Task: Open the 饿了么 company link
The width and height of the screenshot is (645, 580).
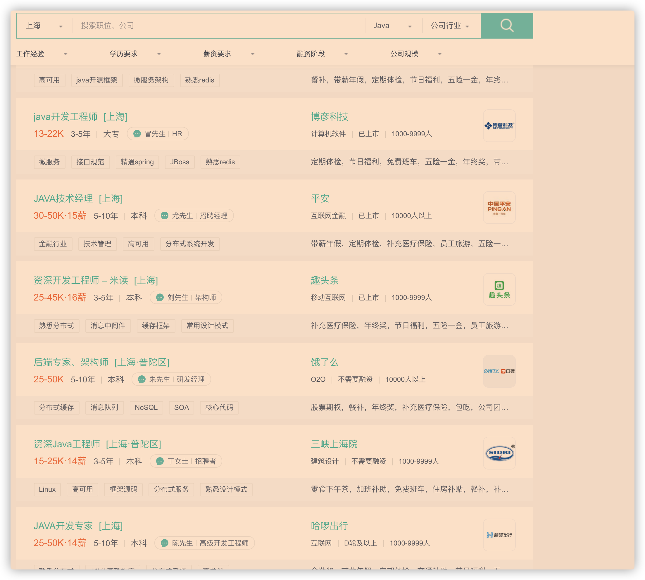Action: [325, 362]
